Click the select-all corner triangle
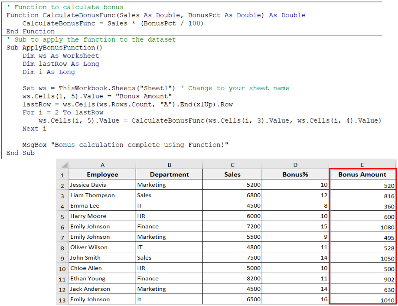Screen dimensions: 398x306 click(x=63, y=165)
